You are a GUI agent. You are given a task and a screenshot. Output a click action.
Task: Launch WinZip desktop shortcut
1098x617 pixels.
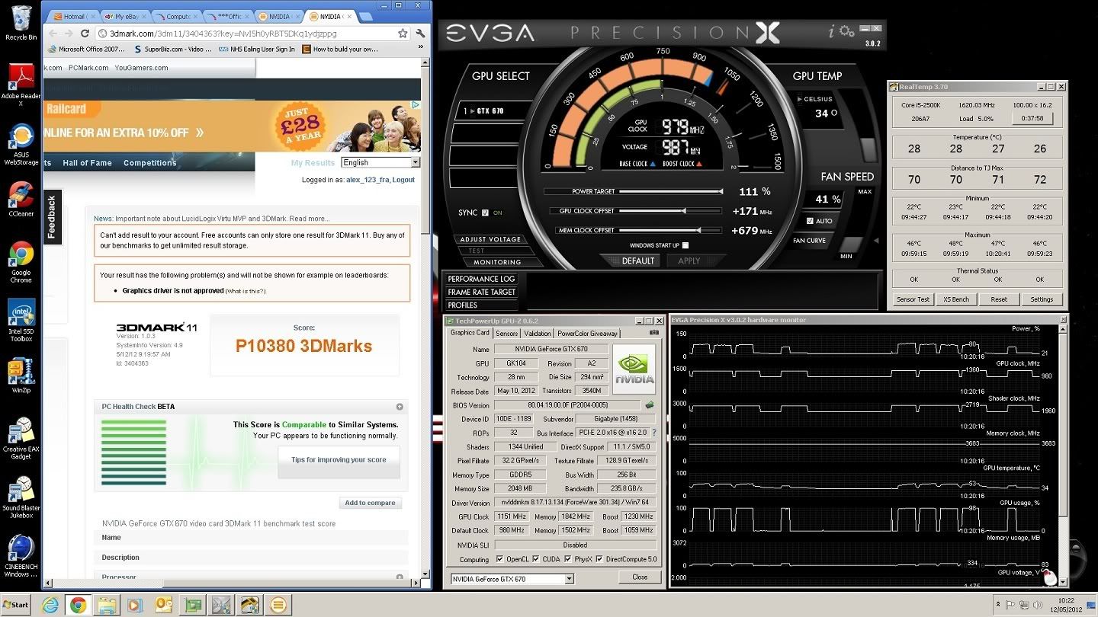pyautogui.click(x=21, y=373)
